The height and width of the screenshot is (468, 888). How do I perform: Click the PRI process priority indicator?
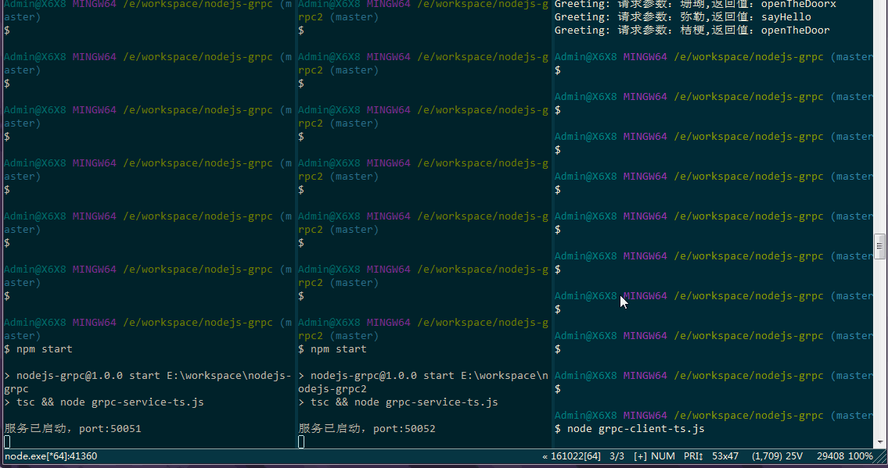[x=694, y=456]
